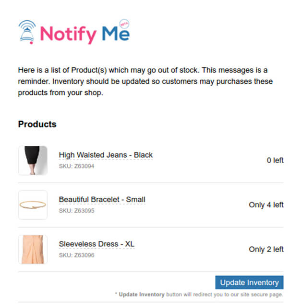Image resolution: width=302 pixels, height=306 pixels.
Task: Click SKU Z63094 under the jeans
Action: [76, 166]
